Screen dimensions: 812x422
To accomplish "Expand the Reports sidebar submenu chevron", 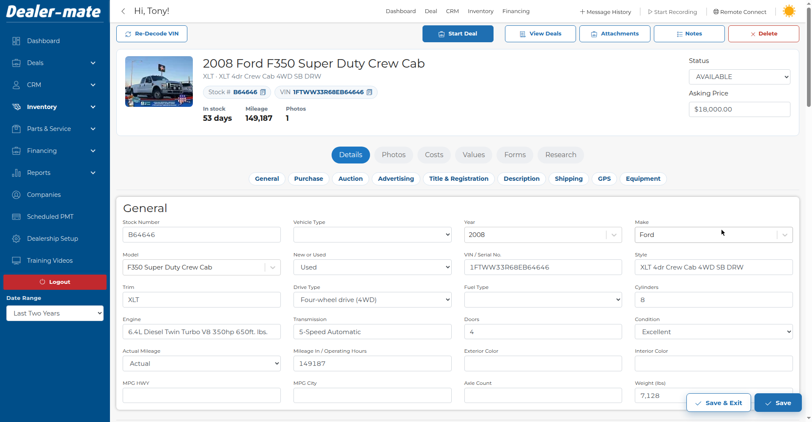I will click(93, 173).
